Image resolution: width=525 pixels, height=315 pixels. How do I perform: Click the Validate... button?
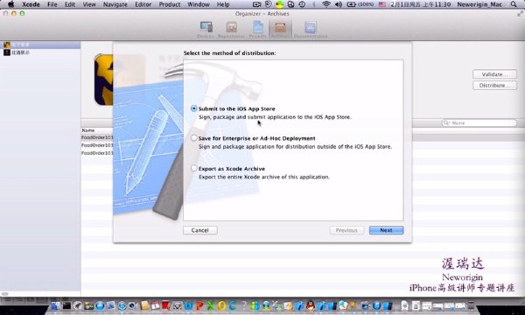pyautogui.click(x=494, y=74)
